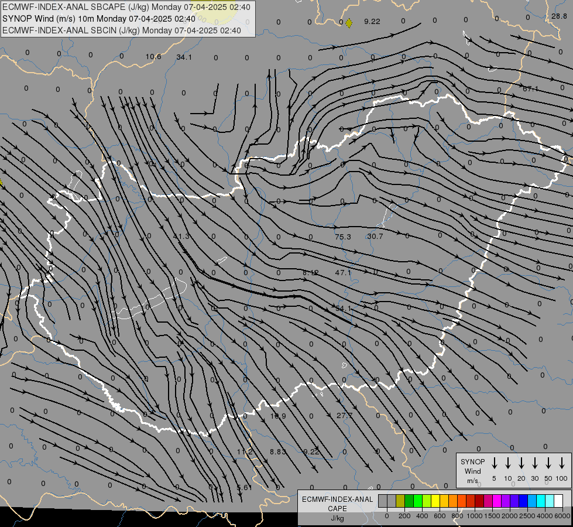The image size is (573, 527).
Task: Click the 10 m/s wind arrow in legend
Action: [x=508, y=463]
